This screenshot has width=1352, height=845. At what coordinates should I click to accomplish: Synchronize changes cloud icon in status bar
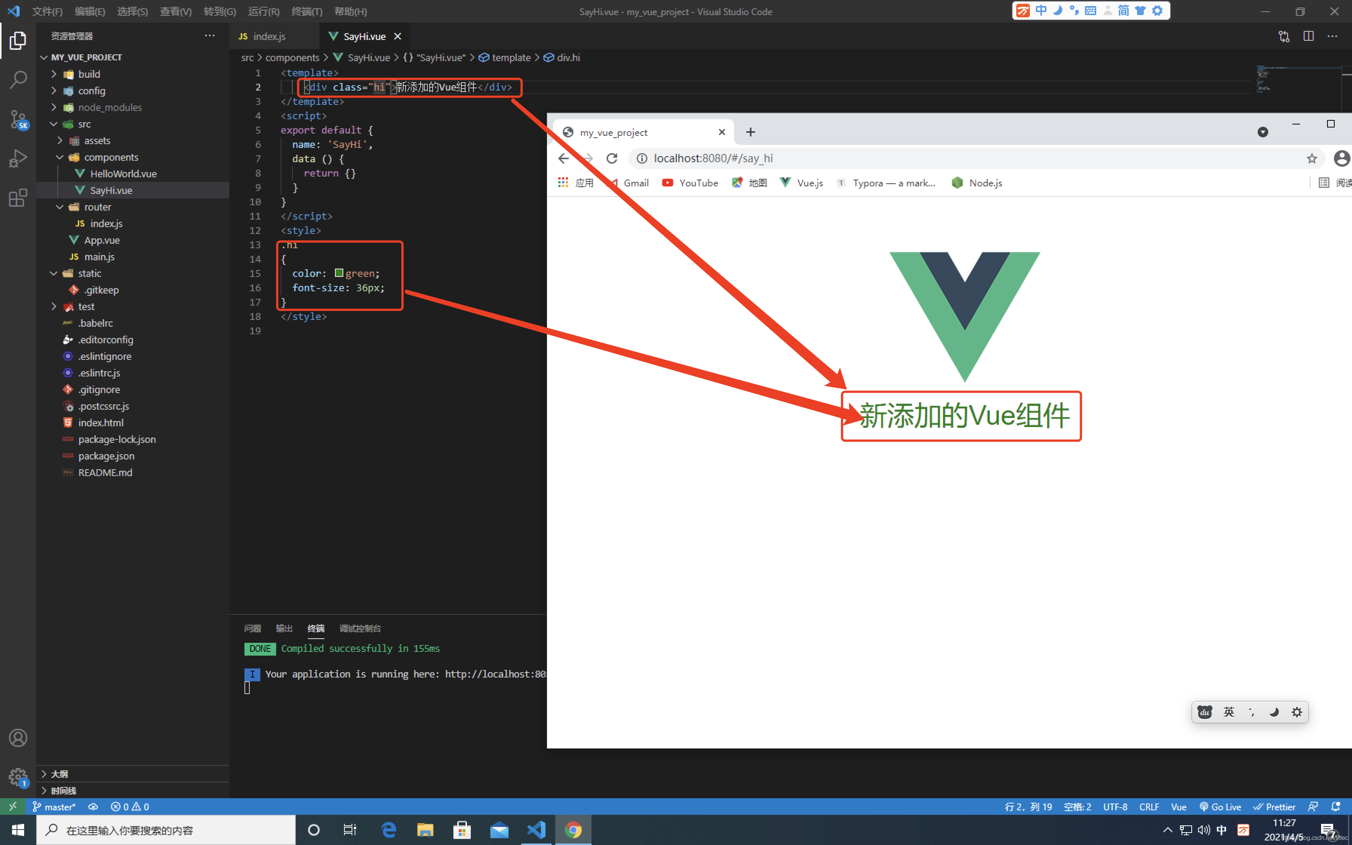(93, 807)
